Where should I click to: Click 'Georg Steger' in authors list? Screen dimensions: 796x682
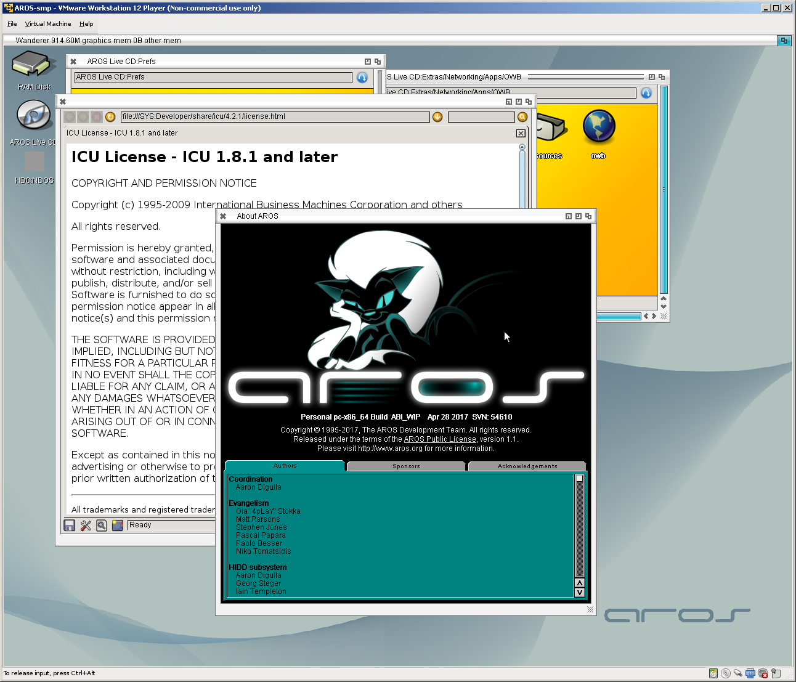(x=258, y=583)
